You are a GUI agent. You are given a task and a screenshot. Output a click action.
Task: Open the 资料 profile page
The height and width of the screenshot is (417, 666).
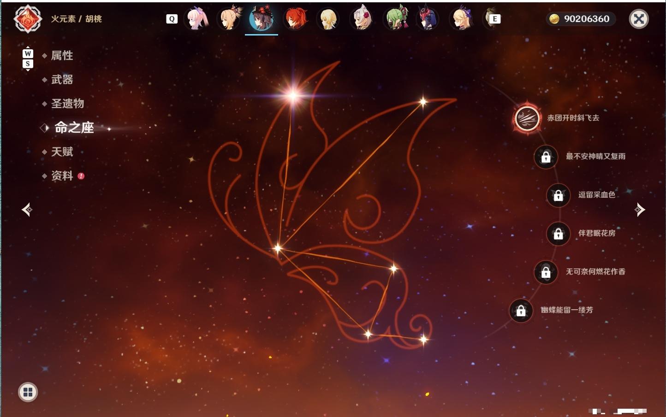tap(62, 176)
